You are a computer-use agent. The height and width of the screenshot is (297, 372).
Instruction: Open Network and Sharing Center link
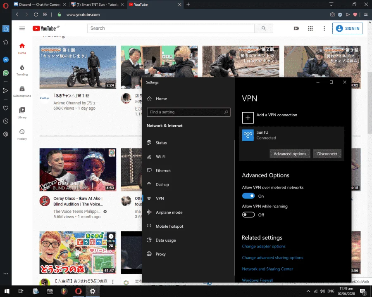click(x=267, y=269)
